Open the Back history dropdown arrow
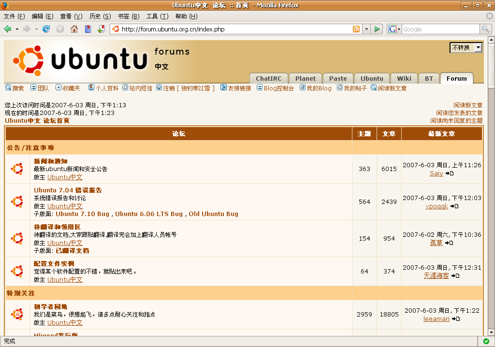The height and width of the screenshot is (347, 495). [17, 29]
